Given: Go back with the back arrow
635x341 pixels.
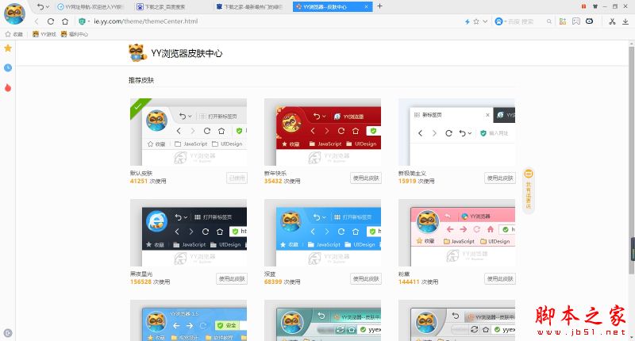Looking at the screenshot, I should pyautogui.click(x=37, y=21).
